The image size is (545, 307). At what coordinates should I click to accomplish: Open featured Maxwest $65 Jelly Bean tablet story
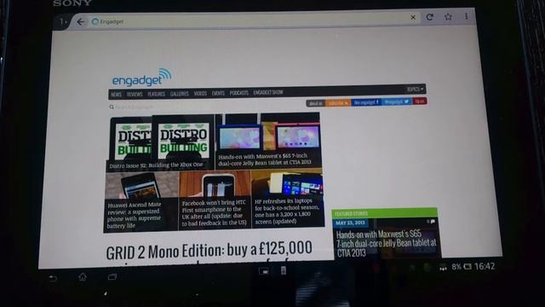pos(386,243)
